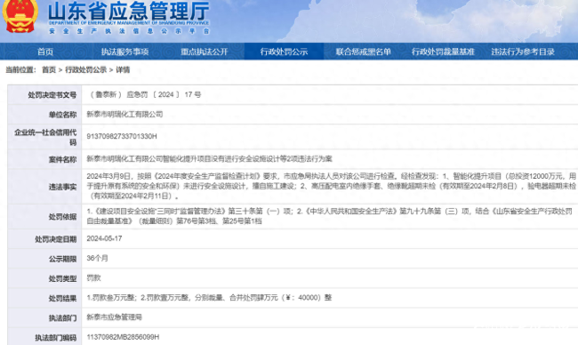Click the 处罚决定书文号 row label
This screenshot has height=345, width=578.
52,95
